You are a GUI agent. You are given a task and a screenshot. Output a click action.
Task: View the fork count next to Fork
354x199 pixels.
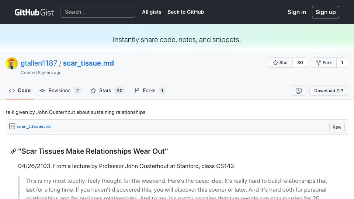pyautogui.click(x=342, y=63)
